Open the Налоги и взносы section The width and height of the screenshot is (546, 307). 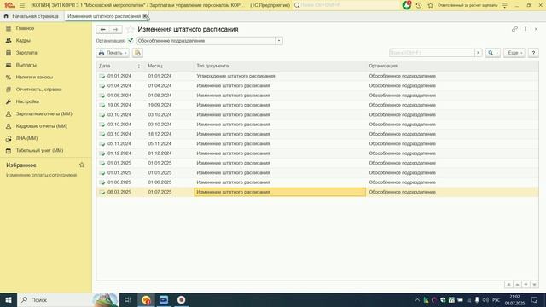(34, 77)
